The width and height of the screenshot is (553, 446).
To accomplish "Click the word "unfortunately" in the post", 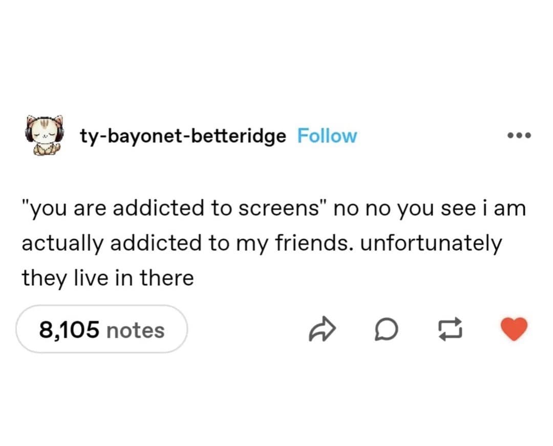I will point(430,244).
